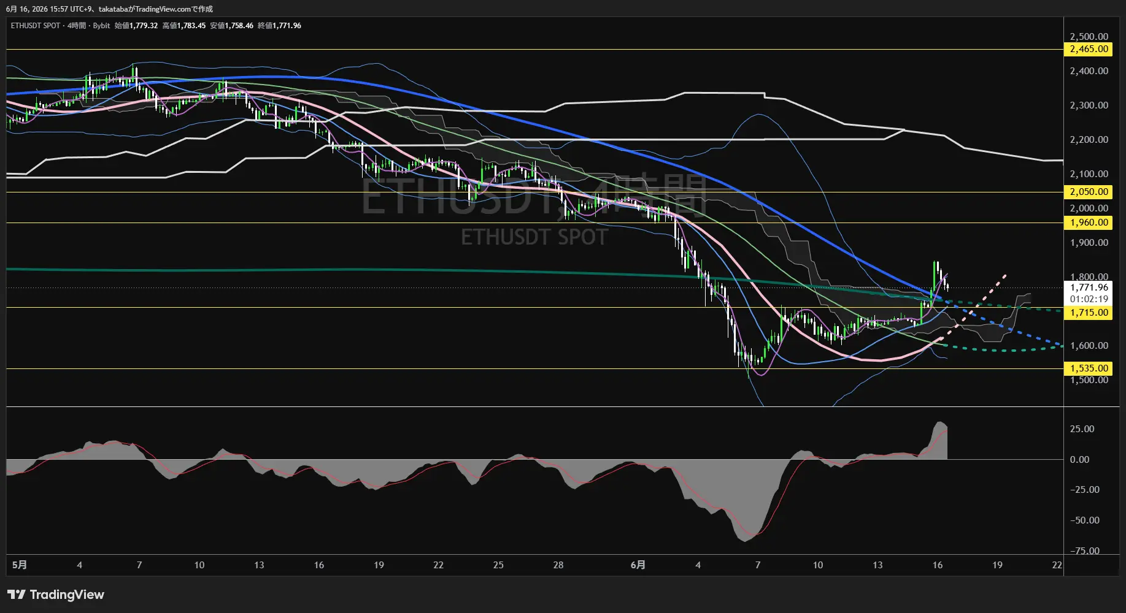Click the −75.00 indicator scale label
The width and height of the screenshot is (1126, 613).
point(1085,551)
